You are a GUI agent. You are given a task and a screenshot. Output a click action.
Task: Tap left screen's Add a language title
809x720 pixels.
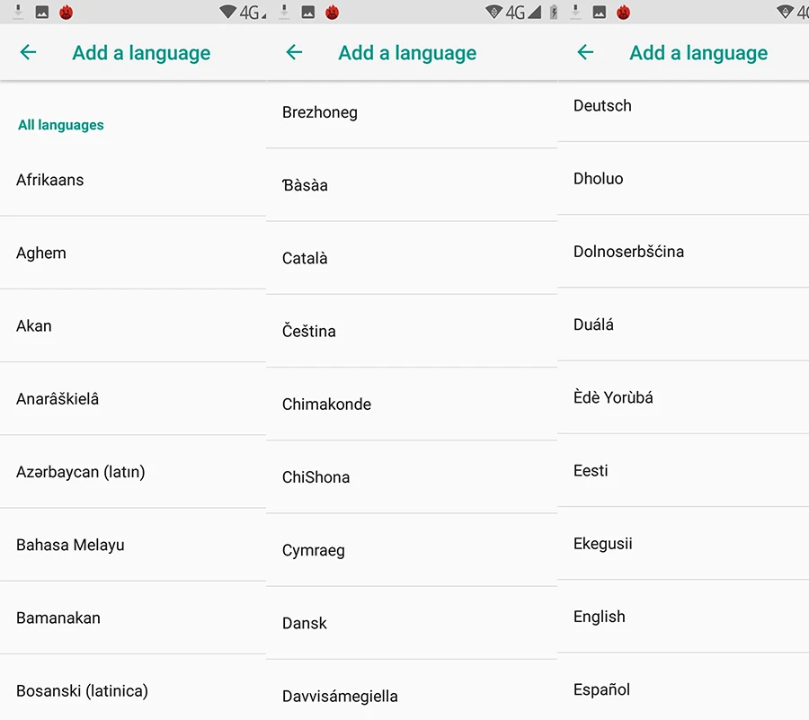141,53
